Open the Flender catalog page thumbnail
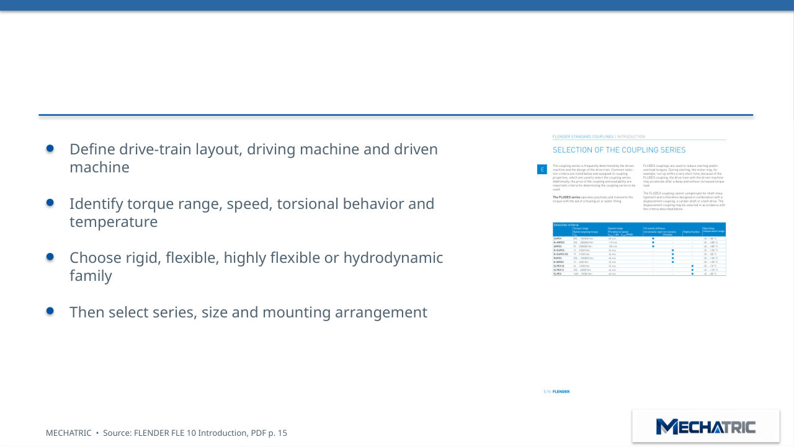Screen dimensions: 794x447 [x=633, y=264]
